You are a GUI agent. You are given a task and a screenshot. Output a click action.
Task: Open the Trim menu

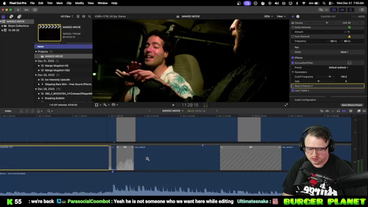click(x=50, y=3)
